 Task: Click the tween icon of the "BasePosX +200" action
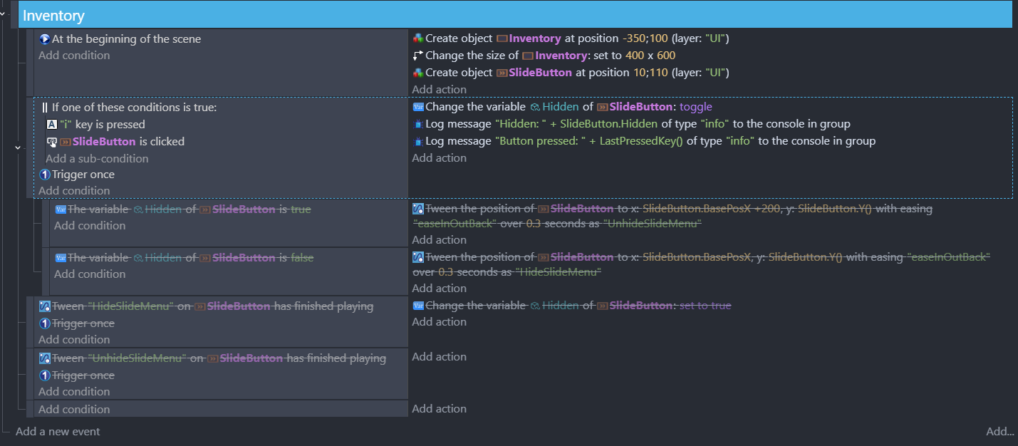418,209
